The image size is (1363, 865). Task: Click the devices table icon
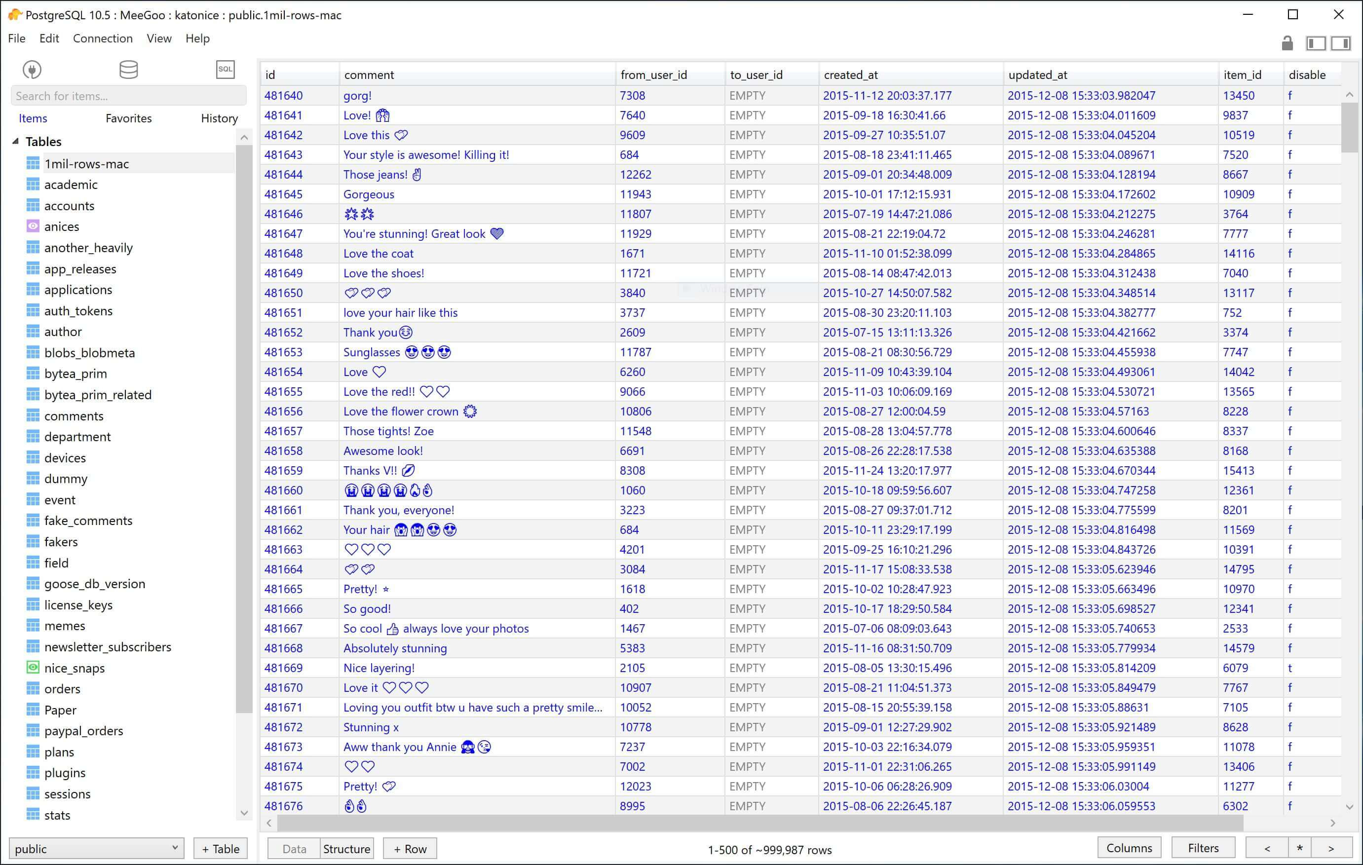pos(34,457)
